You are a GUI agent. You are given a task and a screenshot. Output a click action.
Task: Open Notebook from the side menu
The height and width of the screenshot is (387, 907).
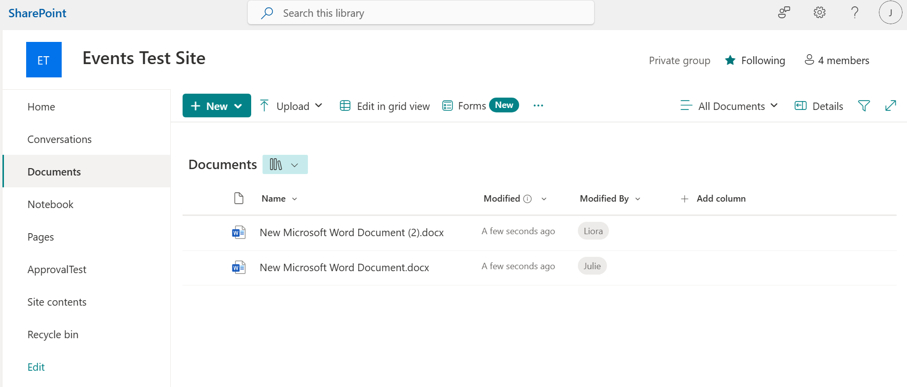click(x=50, y=205)
